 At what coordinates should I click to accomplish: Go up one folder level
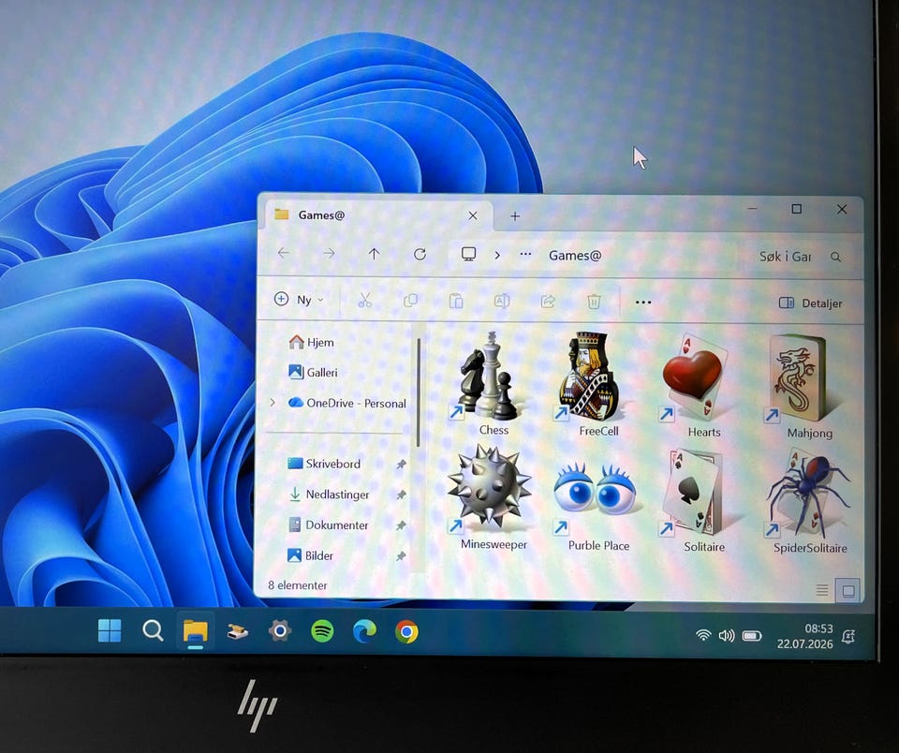(374, 254)
